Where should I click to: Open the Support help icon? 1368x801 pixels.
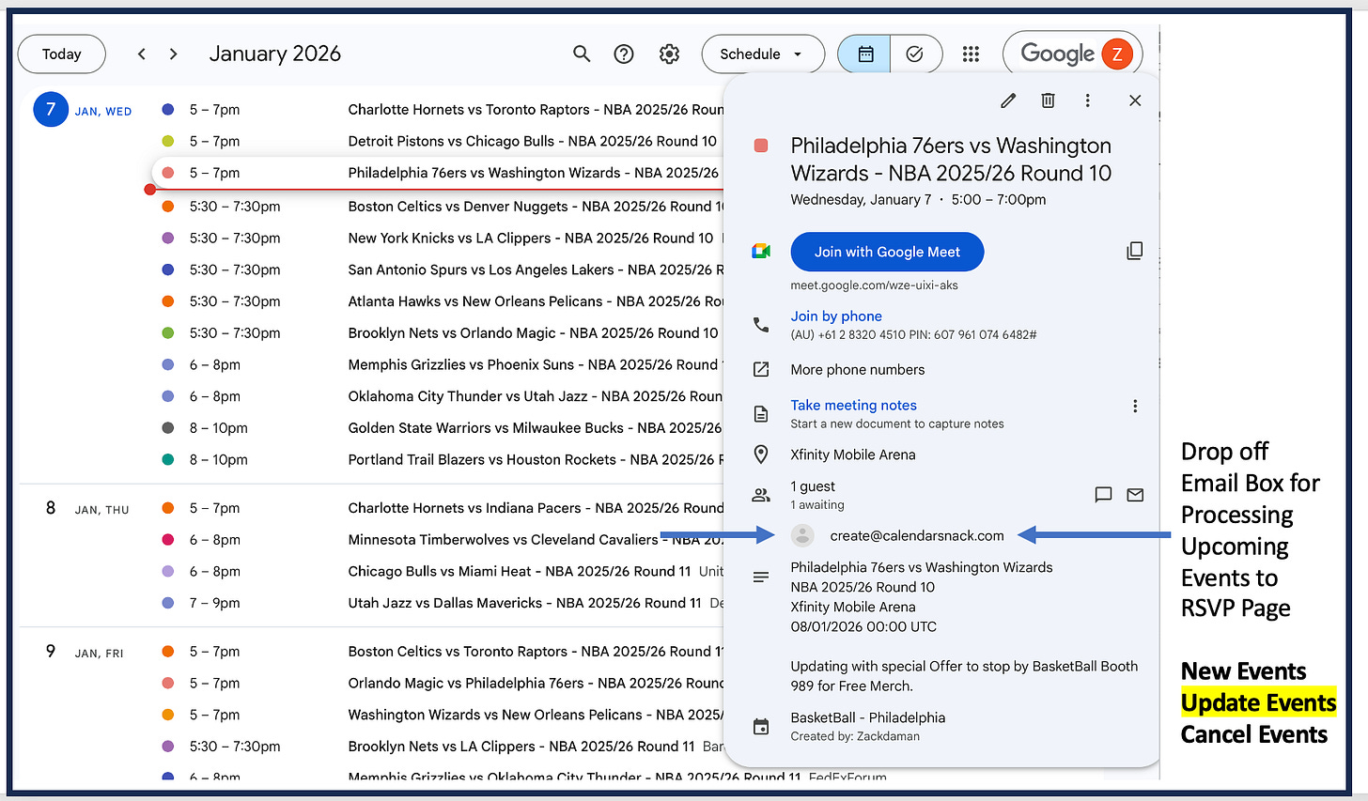pos(624,54)
